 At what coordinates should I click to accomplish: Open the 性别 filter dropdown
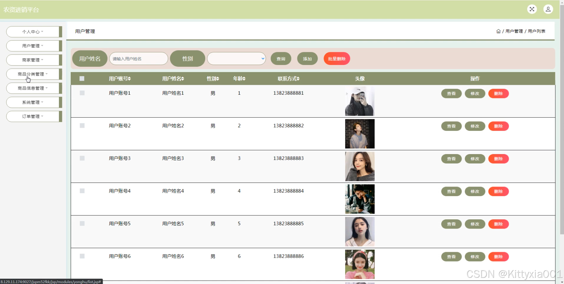pos(236,59)
